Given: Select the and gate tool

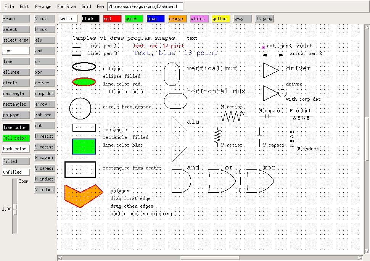Looking at the screenshot, I should click(x=45, y=51).
